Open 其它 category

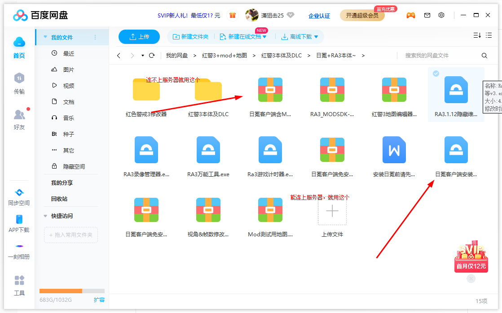tap(69, 150)
